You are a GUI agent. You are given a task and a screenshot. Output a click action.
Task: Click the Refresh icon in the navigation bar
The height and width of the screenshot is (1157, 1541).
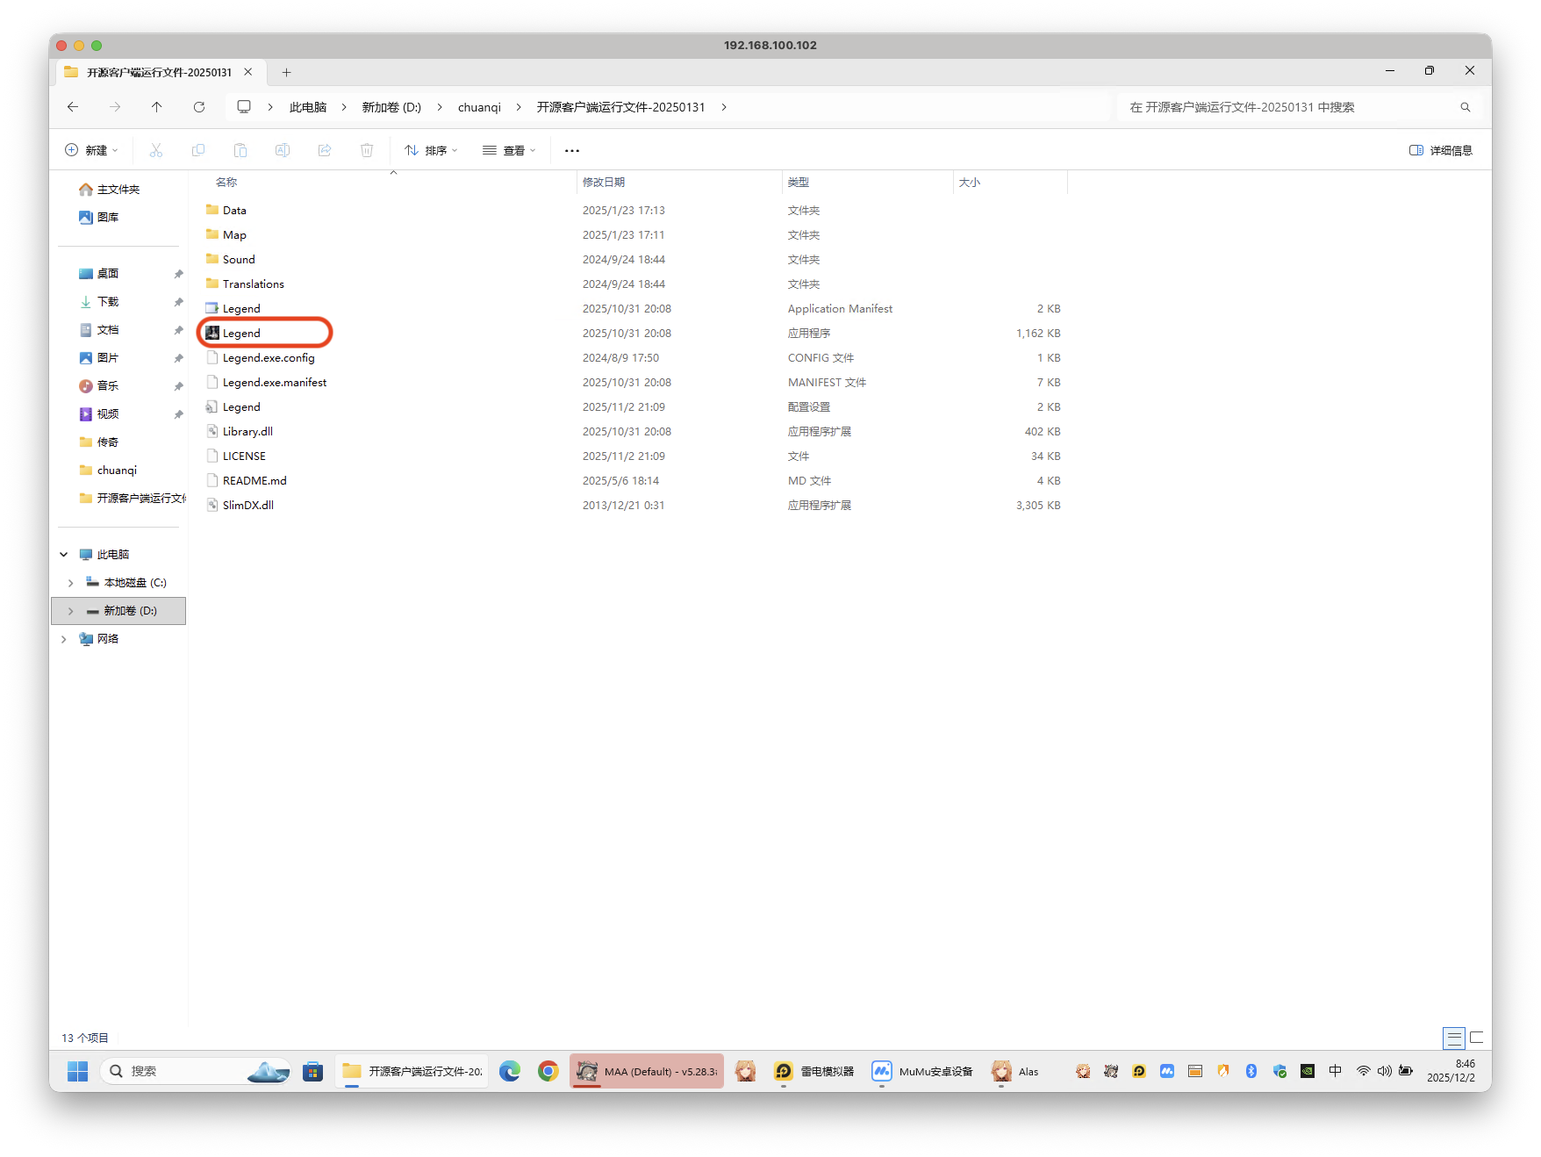[x=199, y=107]
